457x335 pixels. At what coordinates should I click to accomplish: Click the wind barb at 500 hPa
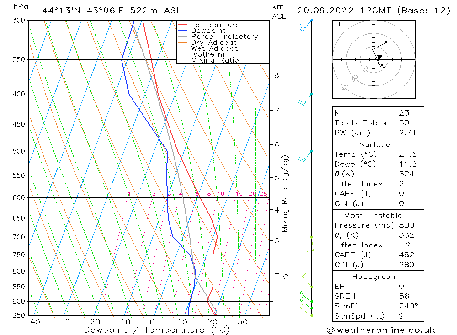305,157
